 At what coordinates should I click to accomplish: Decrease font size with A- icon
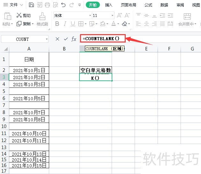127,15
